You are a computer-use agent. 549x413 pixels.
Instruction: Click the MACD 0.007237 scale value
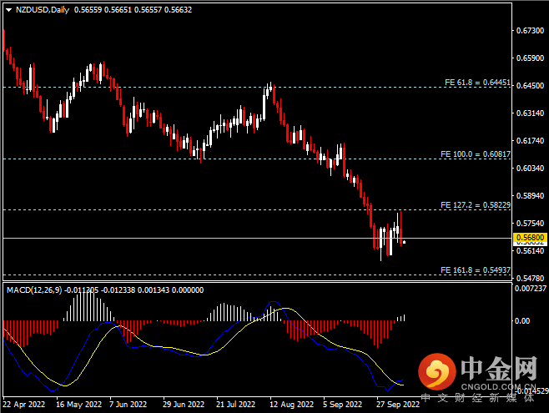(x=531, y=289)
